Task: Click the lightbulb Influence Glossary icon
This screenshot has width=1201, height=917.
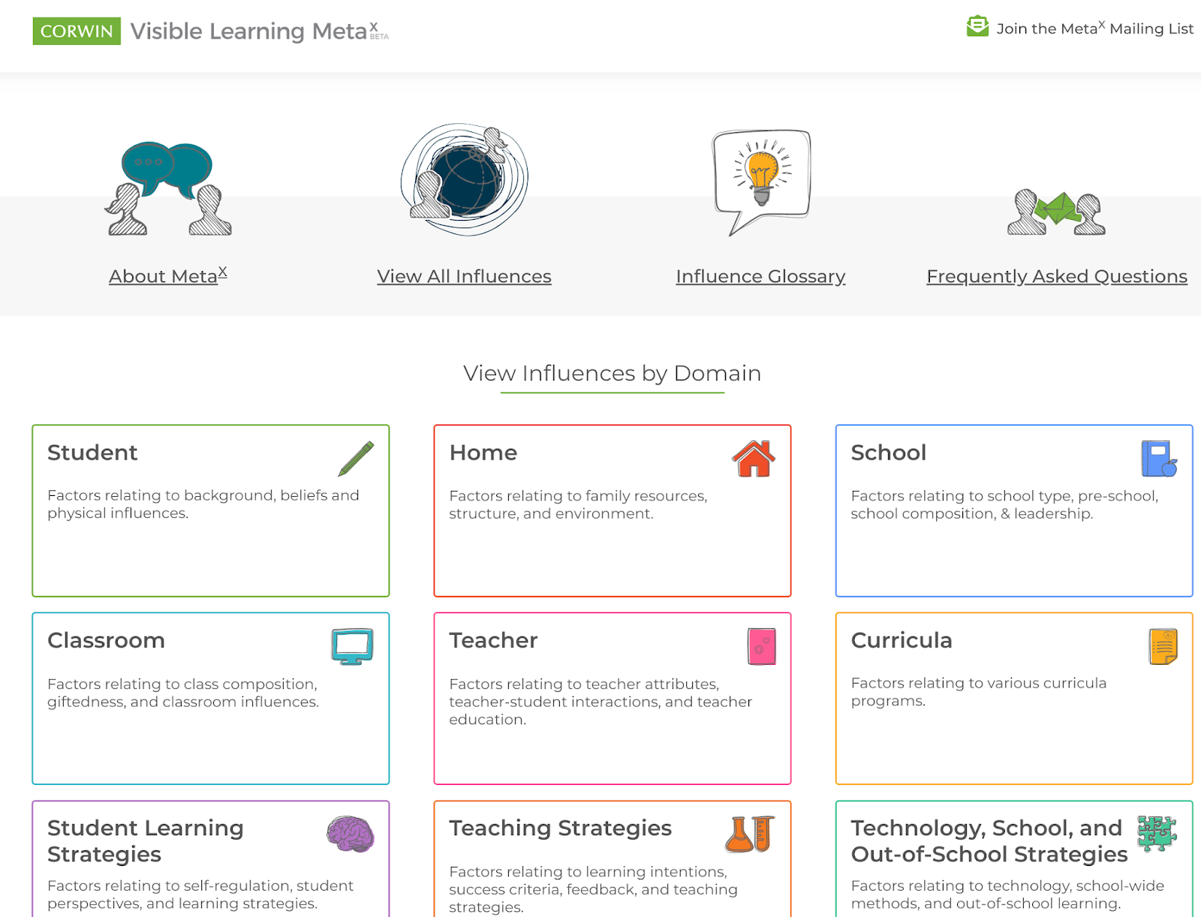Action: [x=761, y=180]
